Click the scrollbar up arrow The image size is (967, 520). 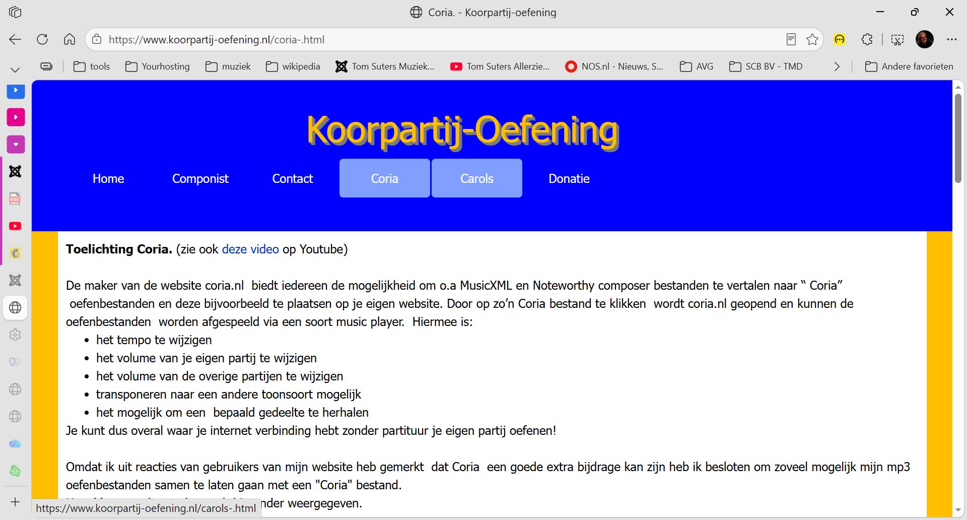(x=958, y=87)
